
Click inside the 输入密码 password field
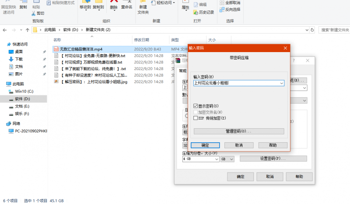coord(235,83)
